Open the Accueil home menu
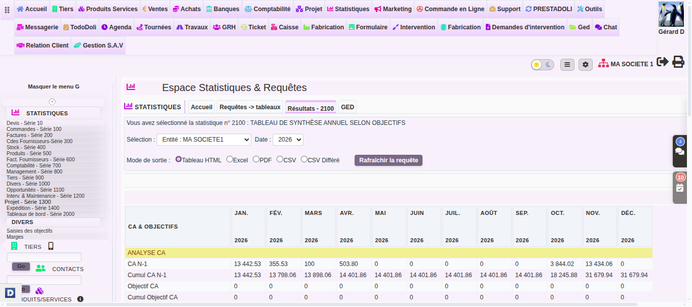 (31, 9)
